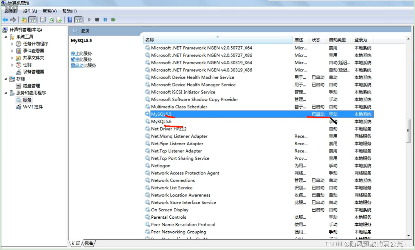415x250 pixels.
Task: Select Net.Tcp Port Sharing Service row
Action: coord(259,158)
